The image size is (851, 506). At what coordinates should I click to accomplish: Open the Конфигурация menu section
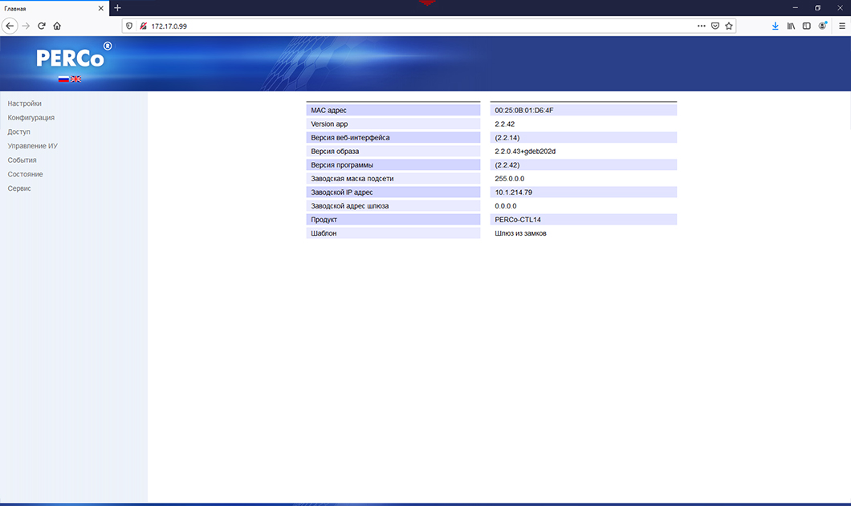31,118
